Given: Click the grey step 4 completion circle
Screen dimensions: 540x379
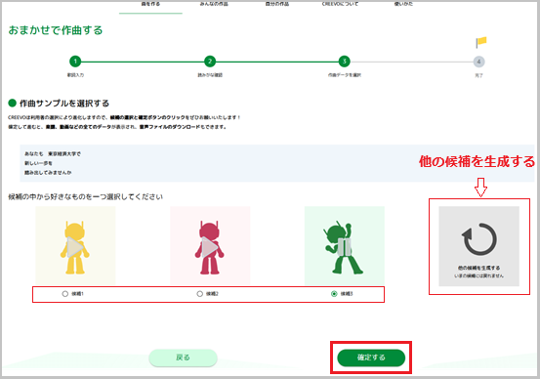Looking at the screenshot, I should click(478, 62).
